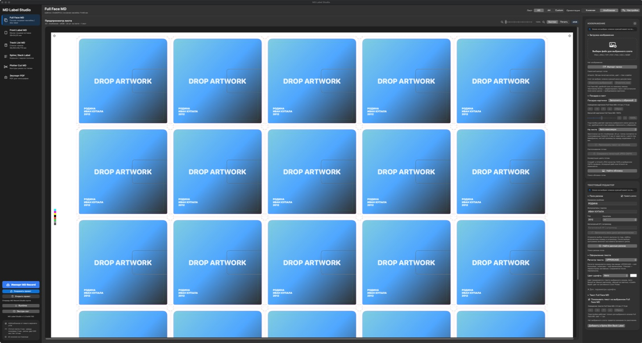The image size is (642, 343).
Task: Open the Посадка картинки dropdown
Action: click(623, 100)
